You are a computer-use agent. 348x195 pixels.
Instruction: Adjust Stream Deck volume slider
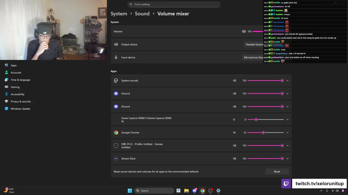266,158
